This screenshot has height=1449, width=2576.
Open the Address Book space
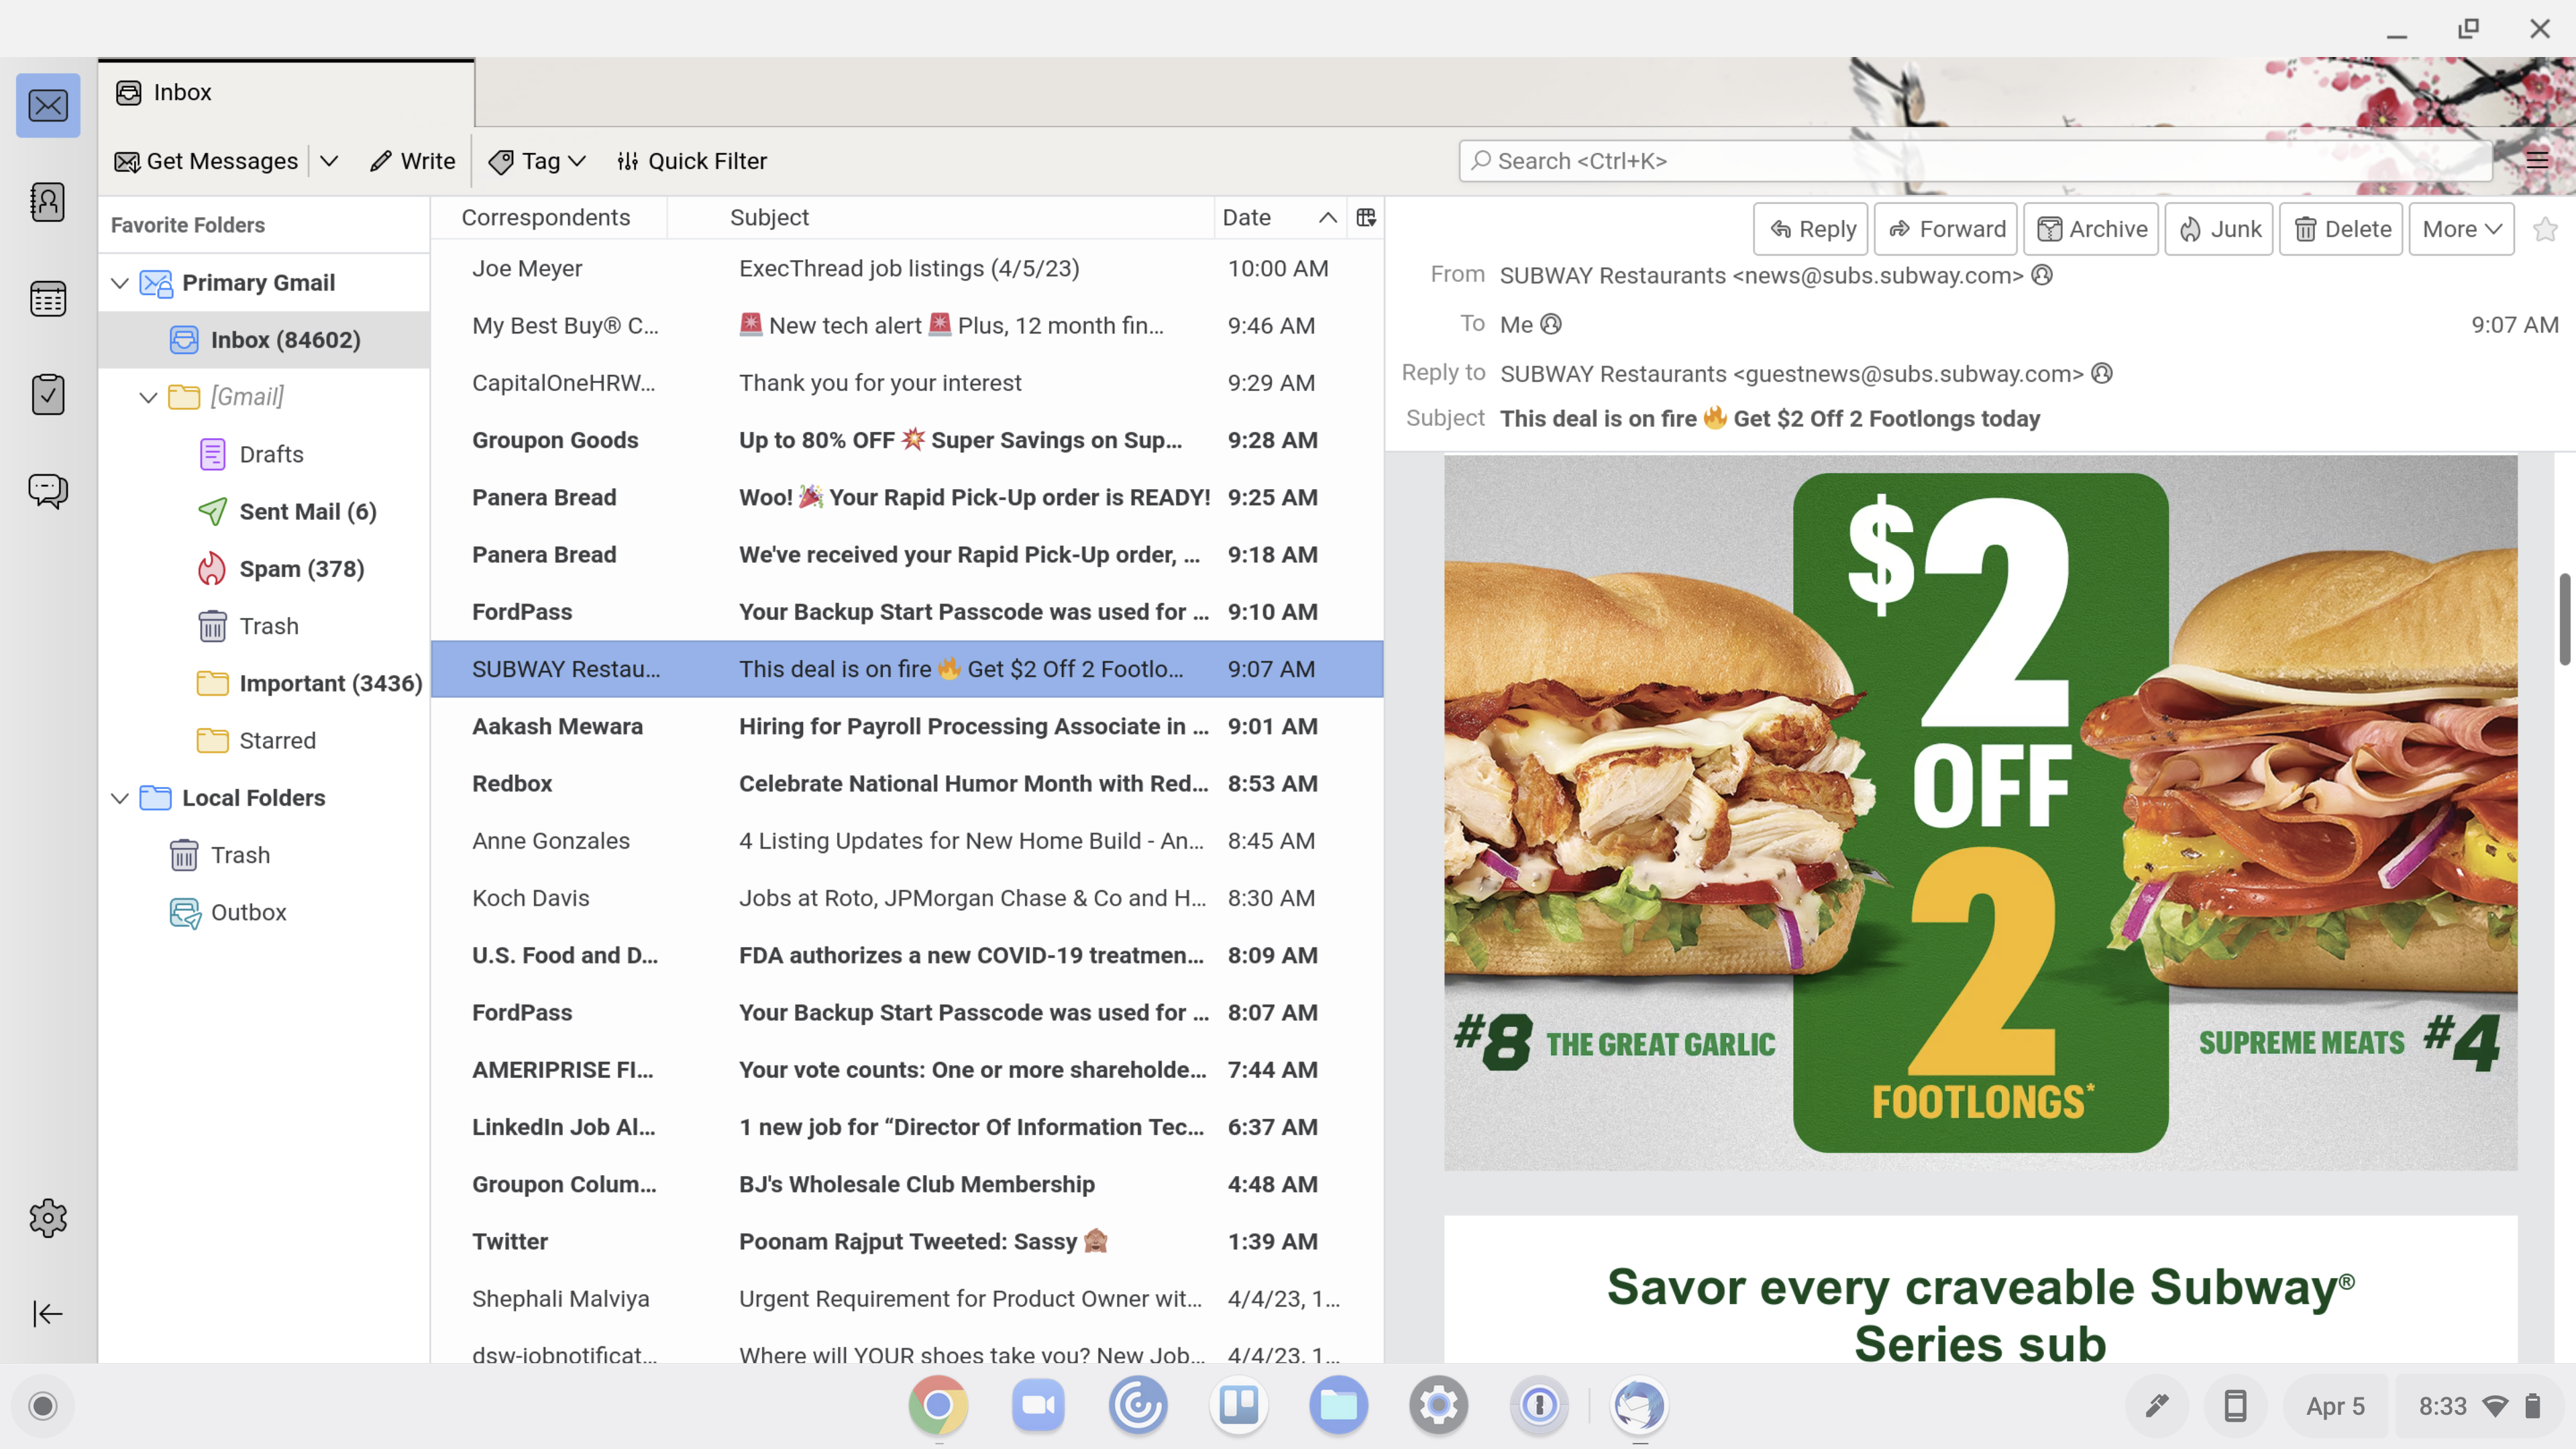pos(48,202)
